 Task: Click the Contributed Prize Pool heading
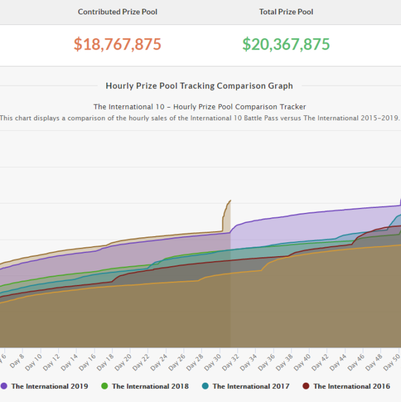pyautogui.click(x=117, y=12)
